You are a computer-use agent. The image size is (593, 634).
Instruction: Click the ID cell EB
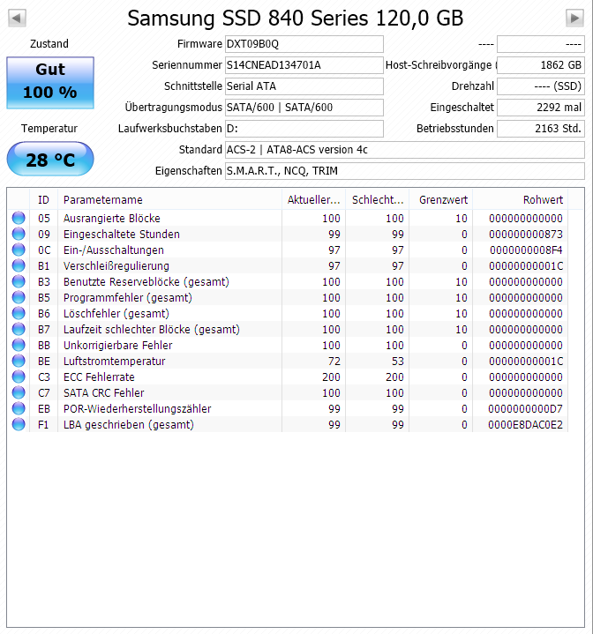click(44, 409)
